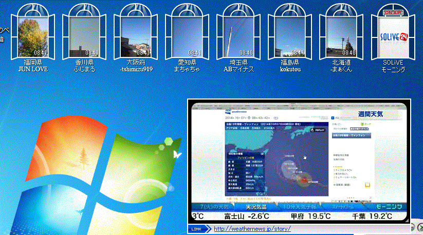Image resolution: width=423 pixels, height=235 pixels.
Task: View the 福島県 kokutou camera window
Action: coord(290,36)
